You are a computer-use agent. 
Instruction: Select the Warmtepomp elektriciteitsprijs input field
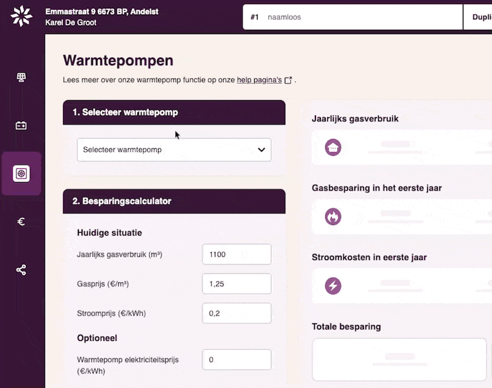click(x=236, y=360)
